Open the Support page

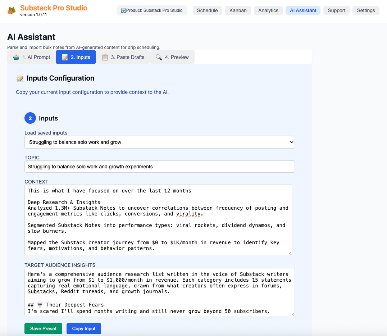(x=336, y=10)
